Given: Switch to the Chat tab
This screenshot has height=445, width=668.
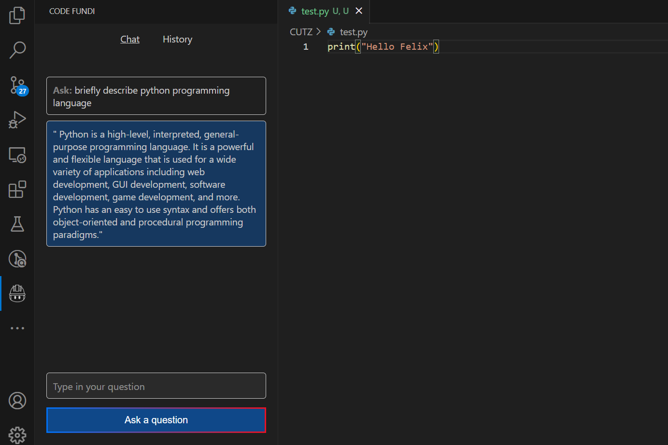Looking at the screenshot, I should point(130,39).
